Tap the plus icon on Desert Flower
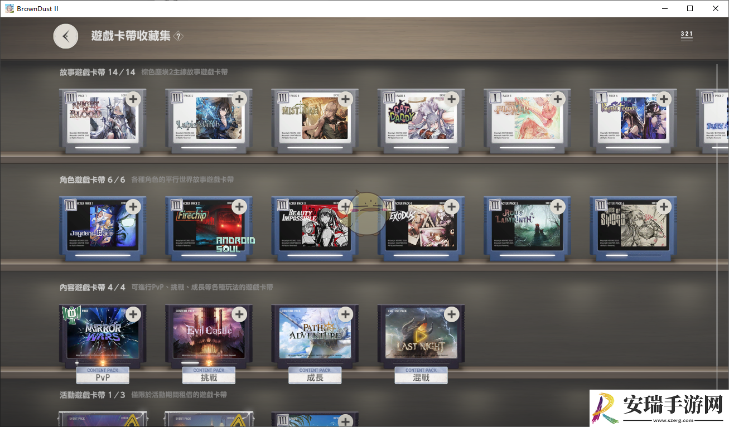 point(558,99)
